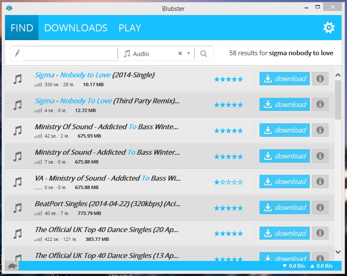
Task: Click the one-star rating of VA - Ministry result
Action: (229, 182)
